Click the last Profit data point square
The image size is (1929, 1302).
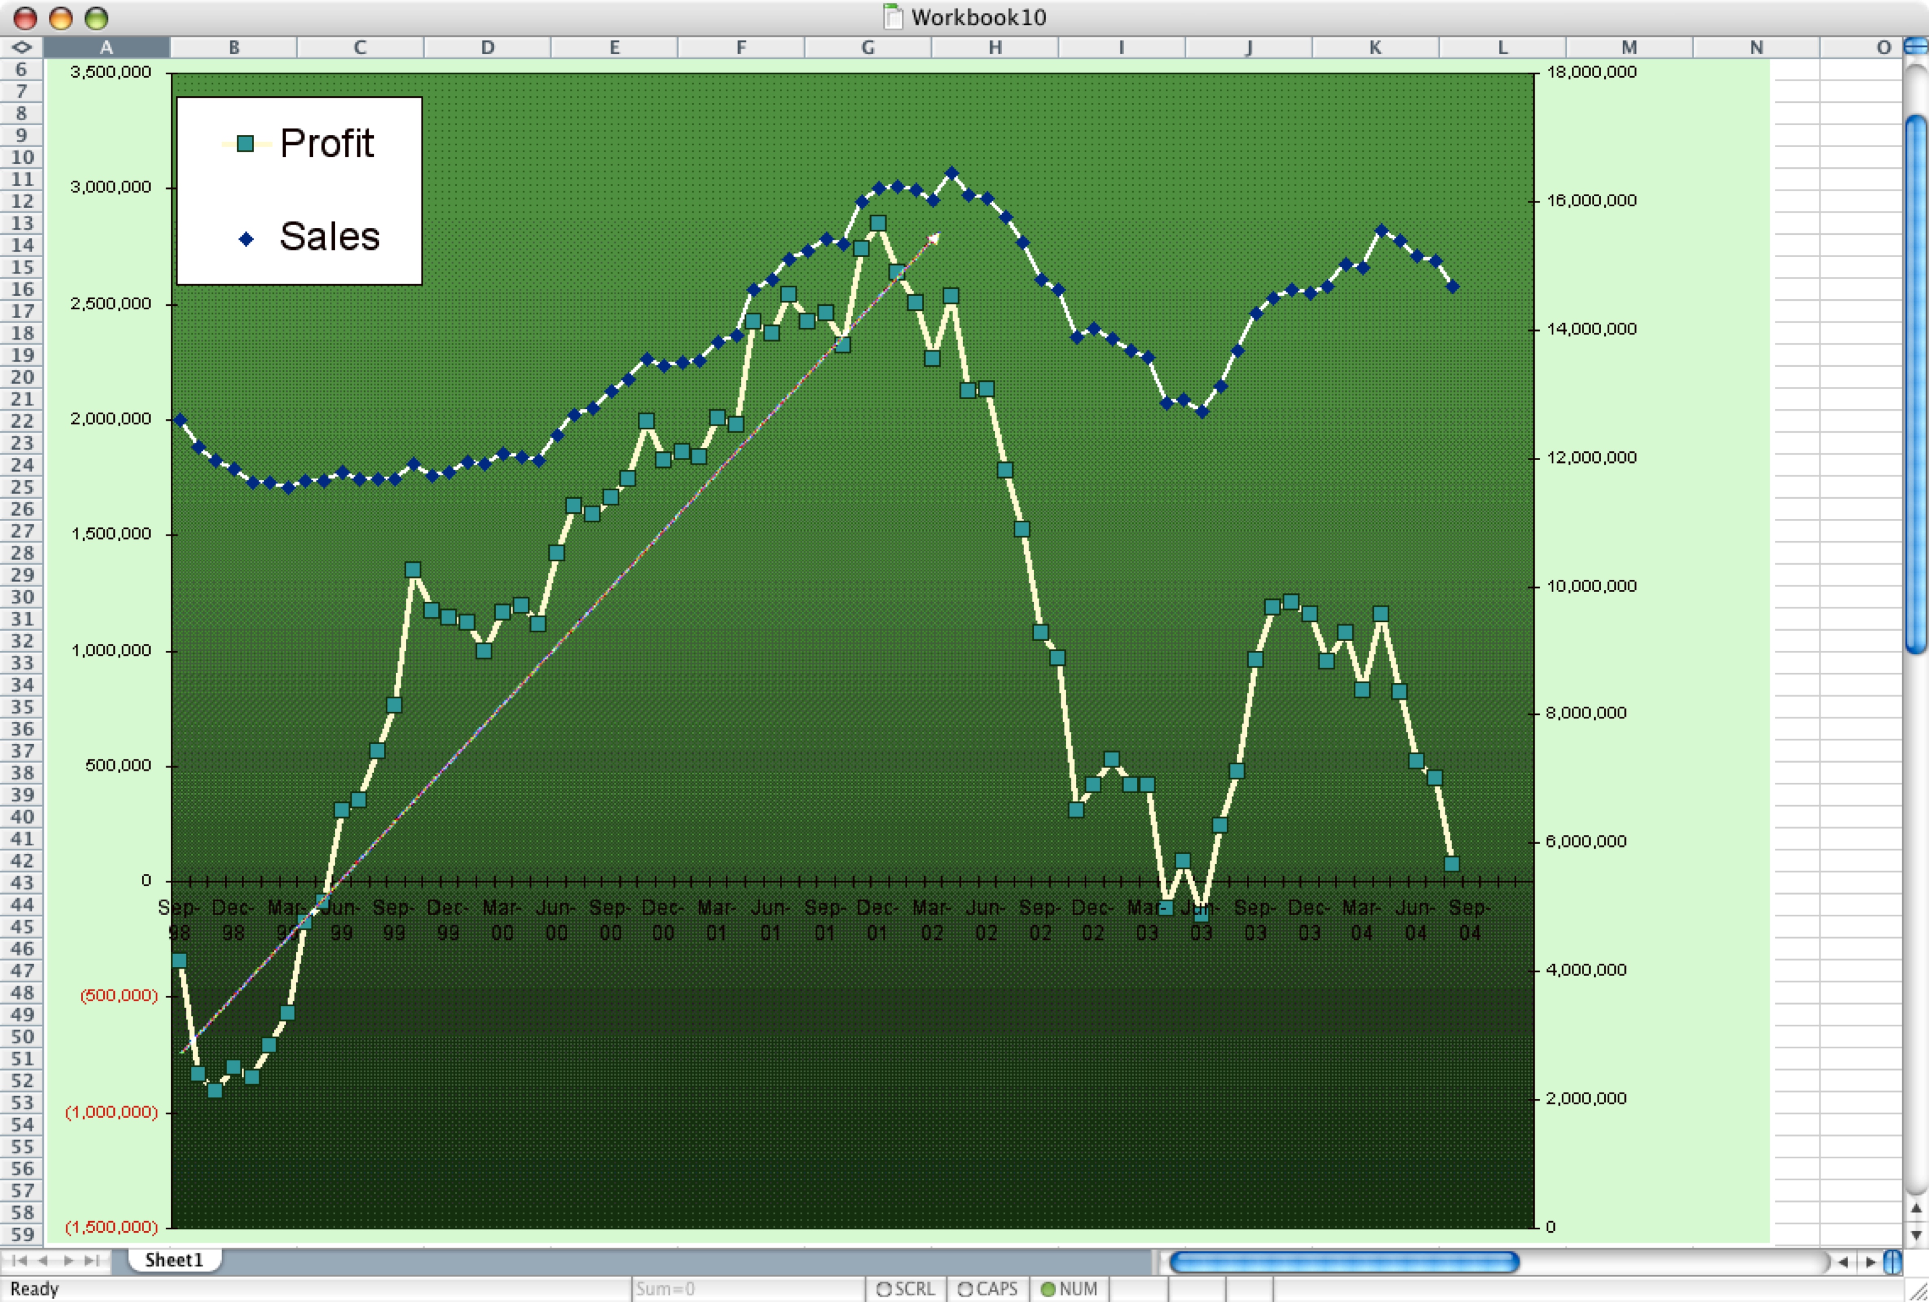[1452, 863]
